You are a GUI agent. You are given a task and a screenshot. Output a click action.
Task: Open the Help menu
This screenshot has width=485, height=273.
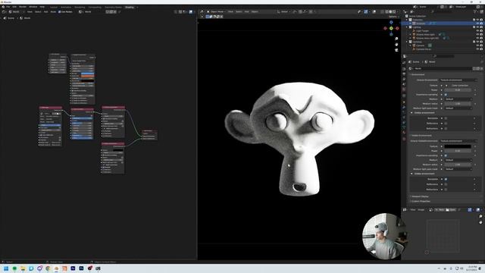coord(42,7)
